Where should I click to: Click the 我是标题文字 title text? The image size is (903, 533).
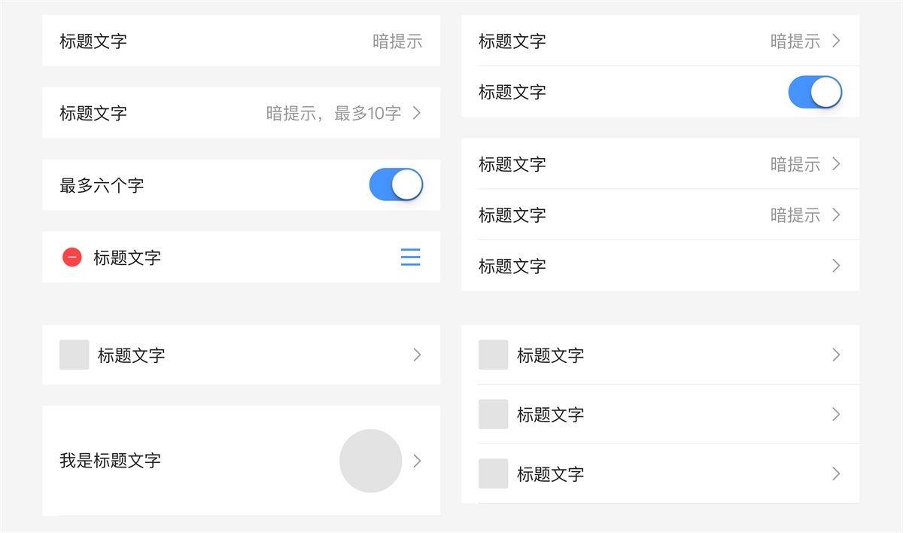point(110,461)
